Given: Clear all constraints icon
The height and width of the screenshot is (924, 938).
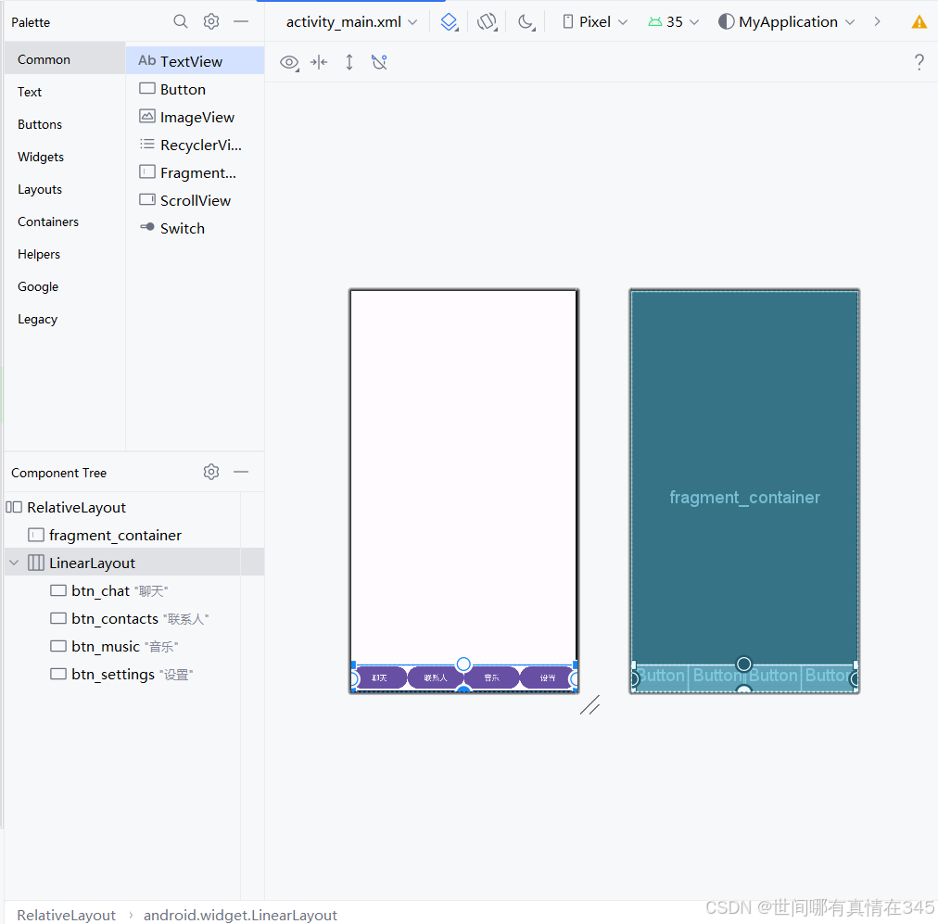Looking at the screenshot, I should pyautogui.click(x=379, y=62).
